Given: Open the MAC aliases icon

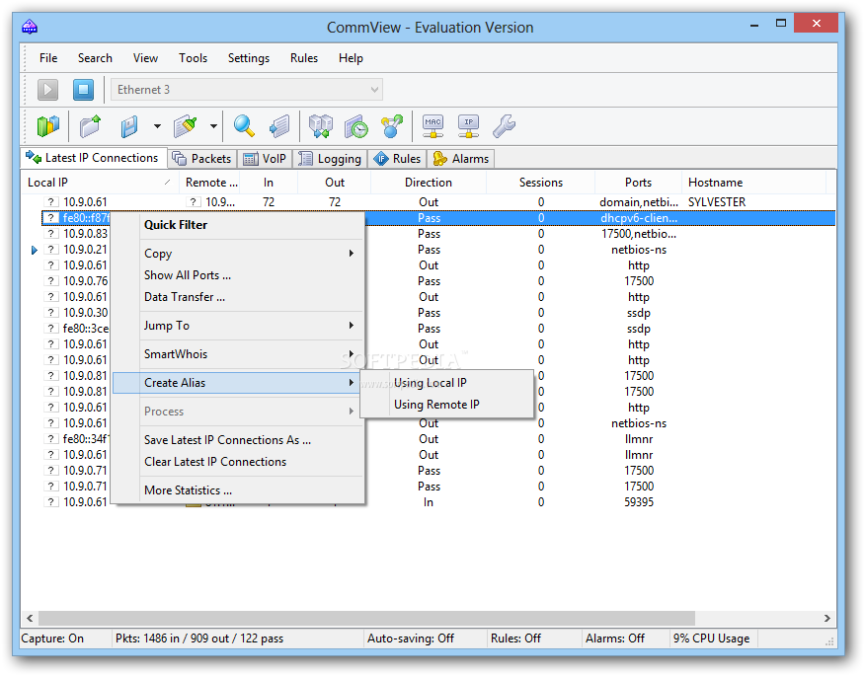Looking at the screenshot, I should pyautogui.click(x=433, y=126).
